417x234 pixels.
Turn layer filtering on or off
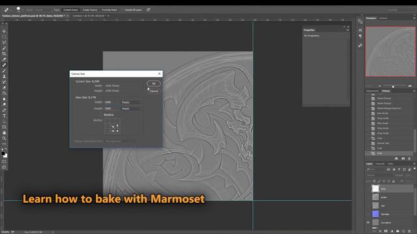(414, 169)
